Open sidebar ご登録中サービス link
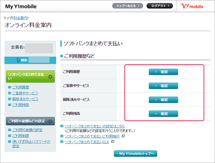Screen dimensions: 215x163 click(25, 93)
